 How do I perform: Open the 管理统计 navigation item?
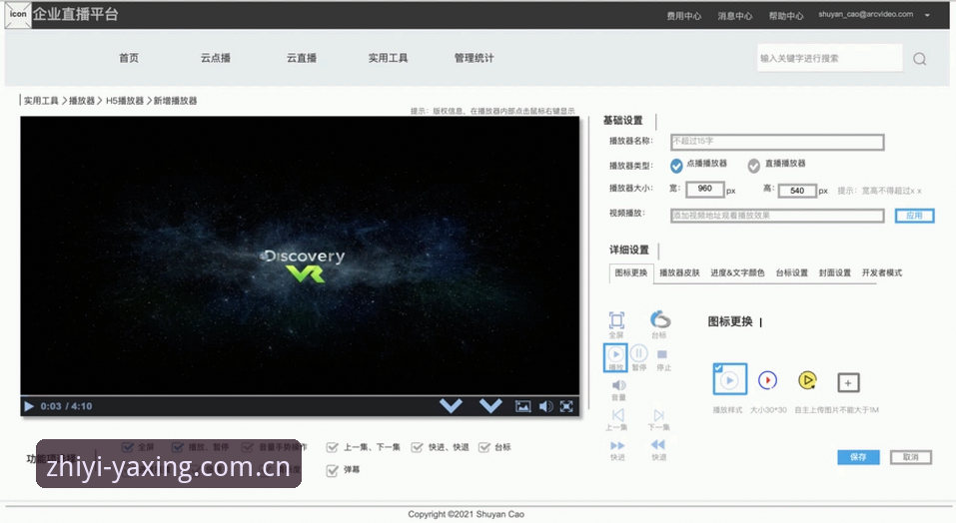474,58
